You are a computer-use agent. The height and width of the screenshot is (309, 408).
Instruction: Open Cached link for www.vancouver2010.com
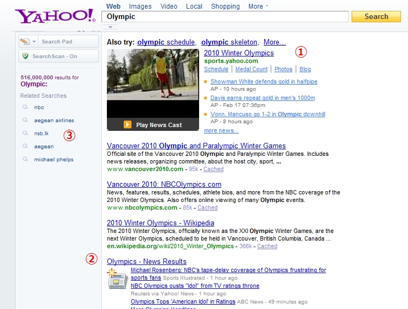tap(213, 169)
